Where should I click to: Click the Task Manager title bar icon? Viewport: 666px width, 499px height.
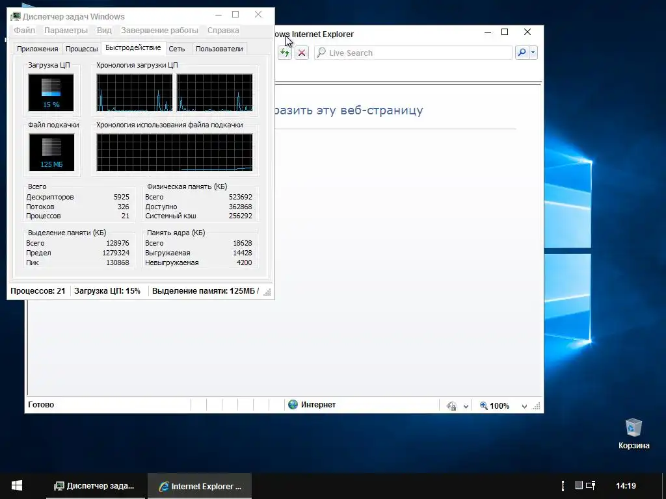coord(16,16)
